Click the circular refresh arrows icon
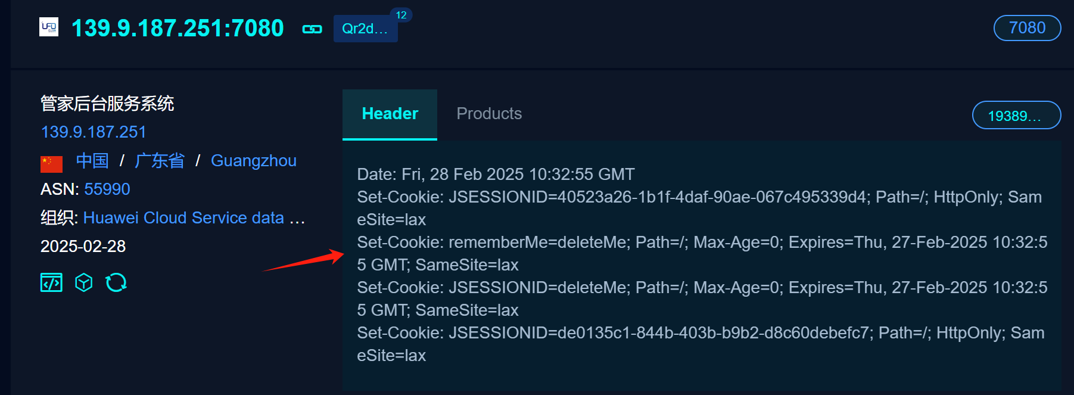The image size is (1074, 395). (116, 282)
